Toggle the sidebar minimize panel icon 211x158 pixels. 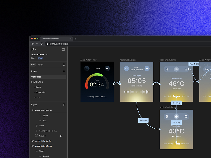pos(63,50)
